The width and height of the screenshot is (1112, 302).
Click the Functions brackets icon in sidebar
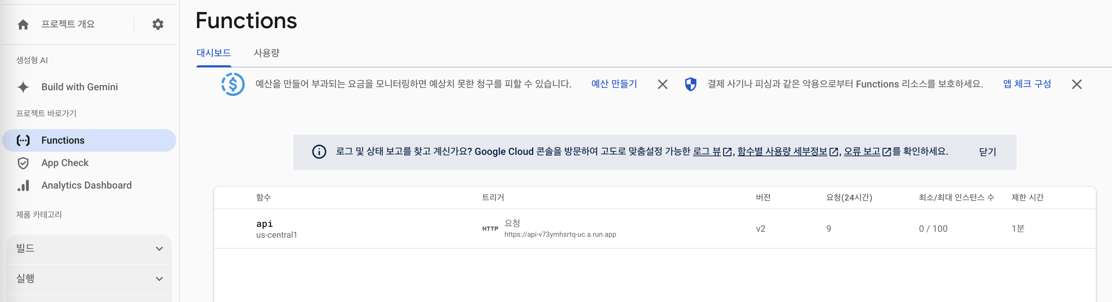[23, 140]
